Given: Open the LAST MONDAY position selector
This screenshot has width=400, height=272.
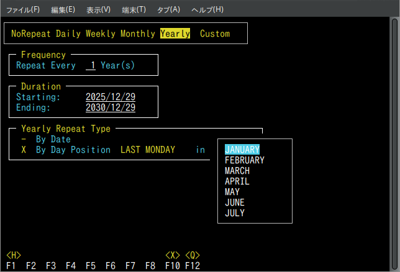Looking at the screenshot, I should 148,150.
